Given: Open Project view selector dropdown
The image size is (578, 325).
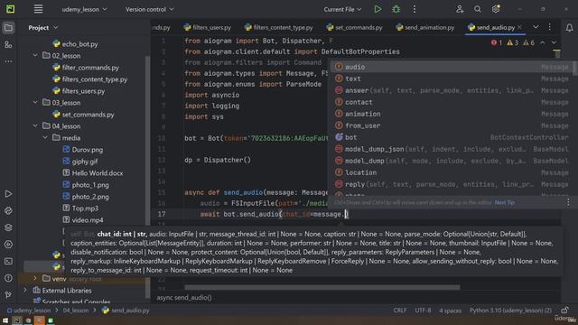Looking at the screenshot, I should 43,28.
